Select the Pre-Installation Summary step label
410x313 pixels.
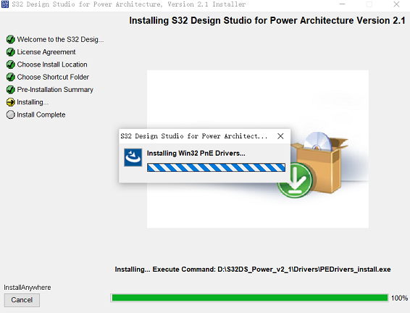click(55, 90)
